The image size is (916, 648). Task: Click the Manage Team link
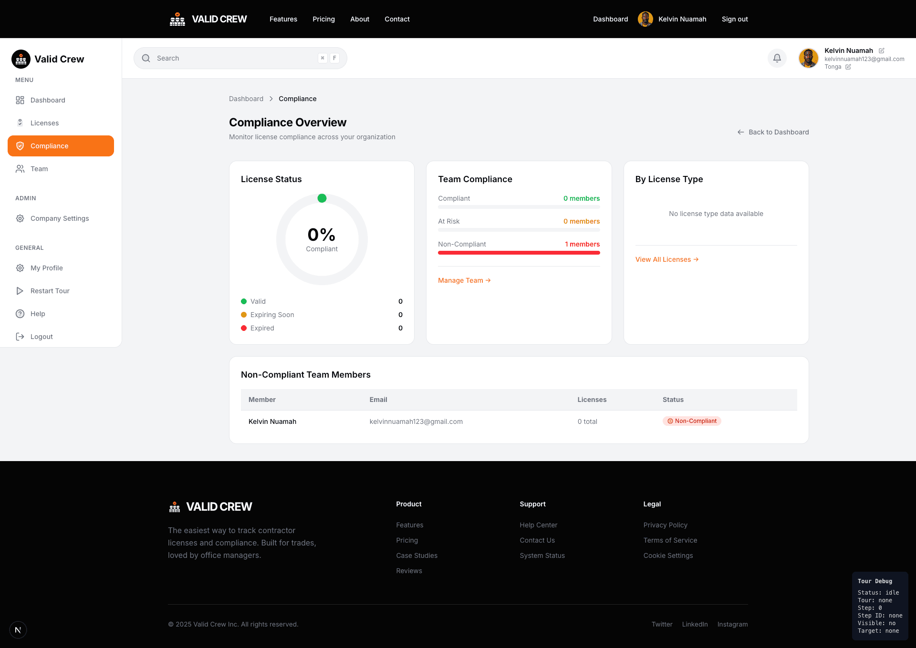[463, 280]
